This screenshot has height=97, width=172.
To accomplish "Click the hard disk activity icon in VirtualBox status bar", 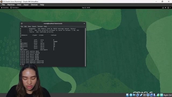I will (x=127, y=95).
